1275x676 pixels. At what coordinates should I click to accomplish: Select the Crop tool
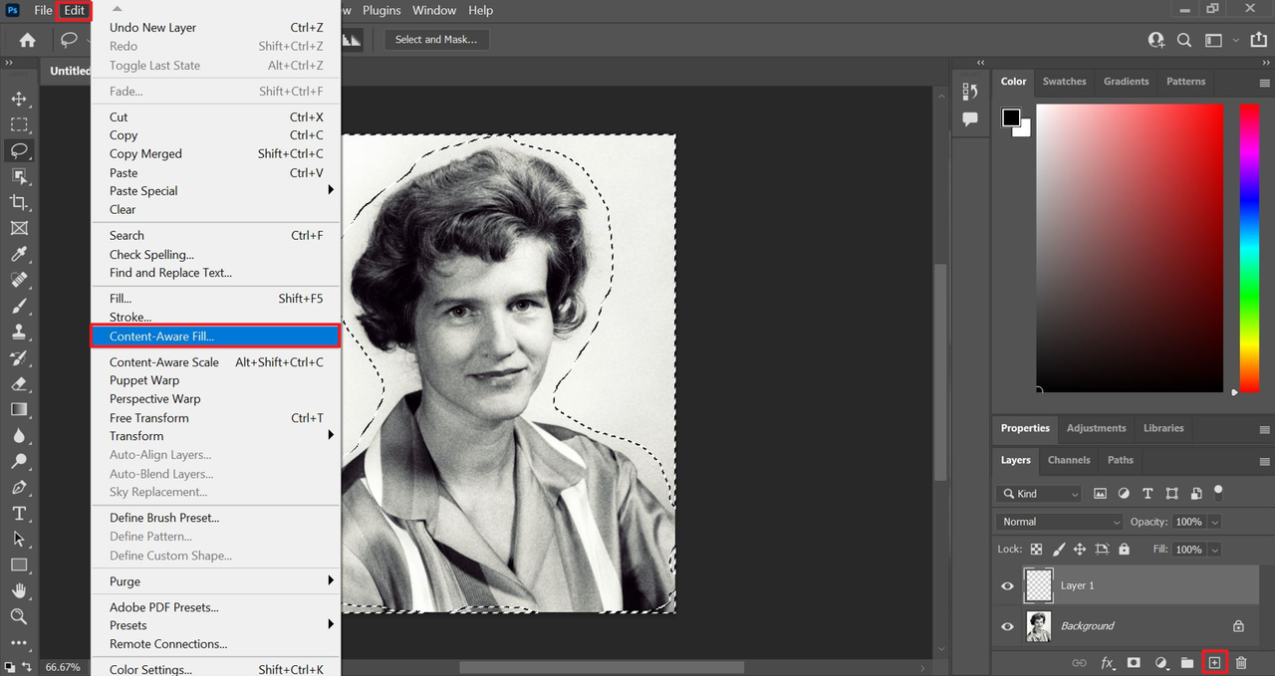tap(18, 202)
